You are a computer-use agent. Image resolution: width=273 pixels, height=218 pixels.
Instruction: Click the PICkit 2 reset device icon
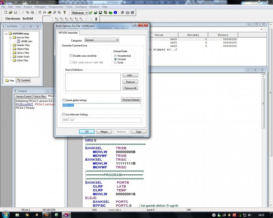[x=96, y=19]
